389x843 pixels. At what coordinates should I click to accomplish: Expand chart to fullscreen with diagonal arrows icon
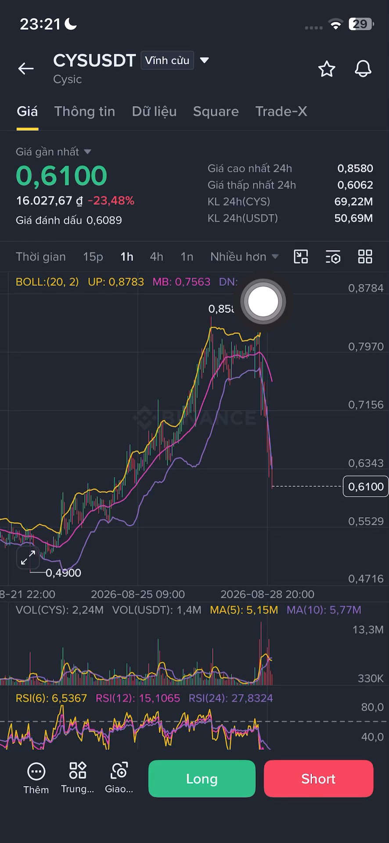click(x=28, y=558)
